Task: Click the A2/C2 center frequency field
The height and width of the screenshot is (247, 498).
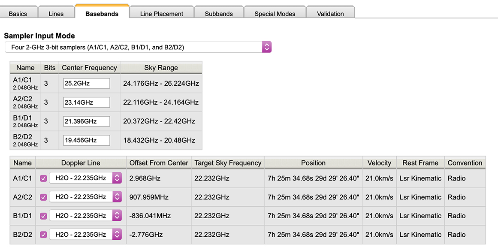Action: click(86, 102)
